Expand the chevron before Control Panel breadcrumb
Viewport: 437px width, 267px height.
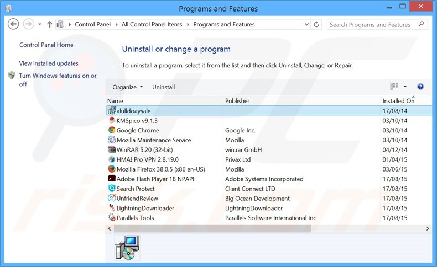click(x=69, y=24)
